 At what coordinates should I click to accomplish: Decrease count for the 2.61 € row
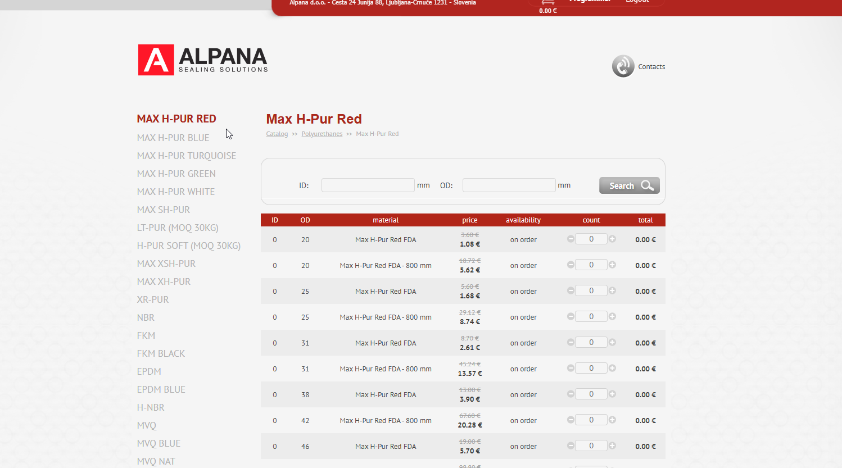pyautogui.click(x=571, y=342)
